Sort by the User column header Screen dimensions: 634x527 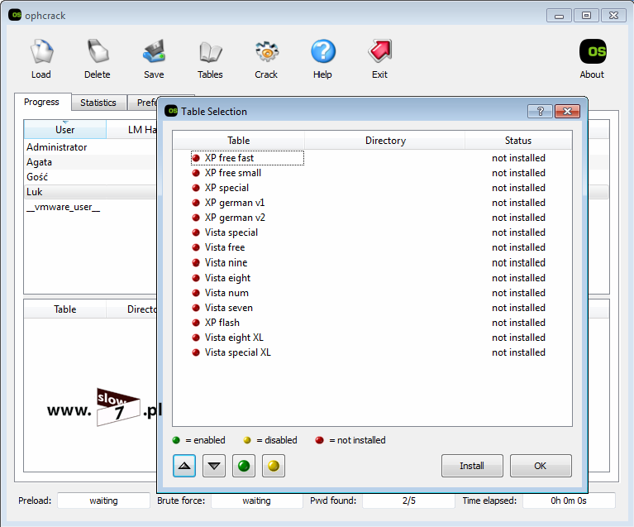(x=65, y=130)
